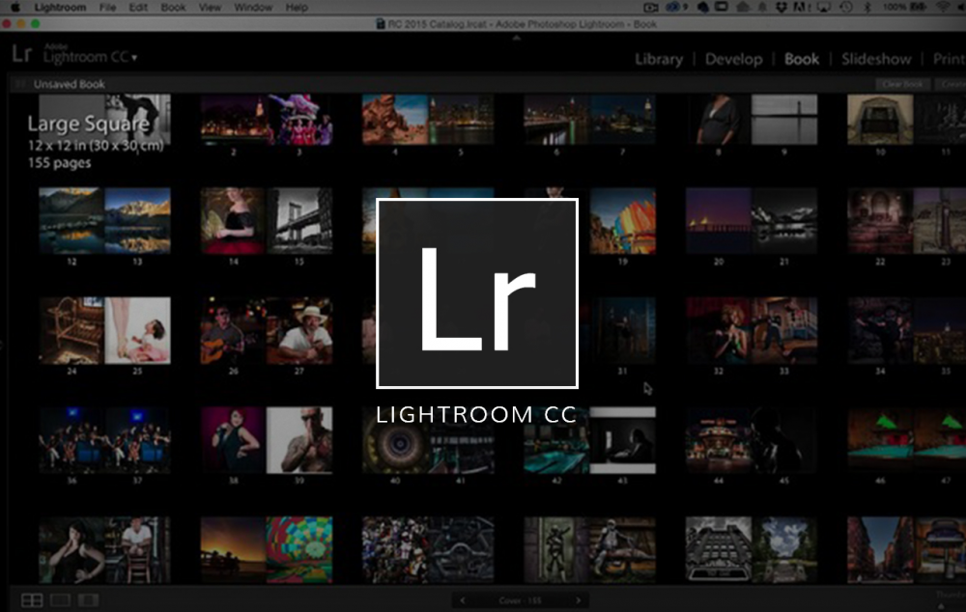966x612 pixels.
Task: Open the Time Machine menu bar icon
Action: 846,8
